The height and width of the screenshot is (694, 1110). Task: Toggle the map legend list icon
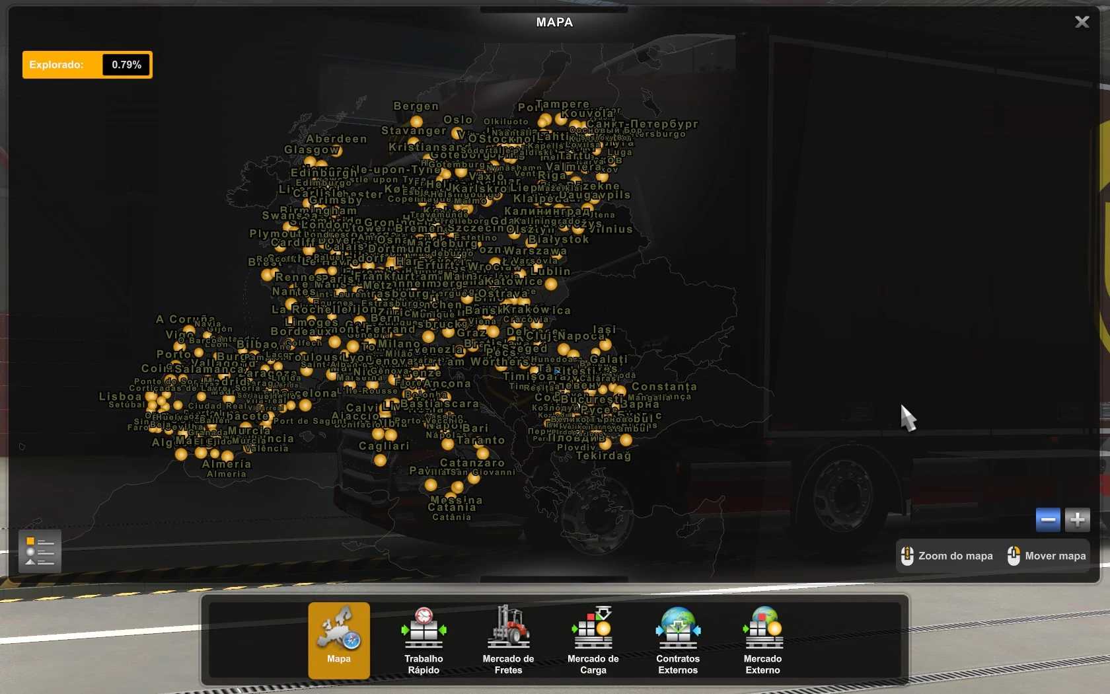click(x=40, y=551)
